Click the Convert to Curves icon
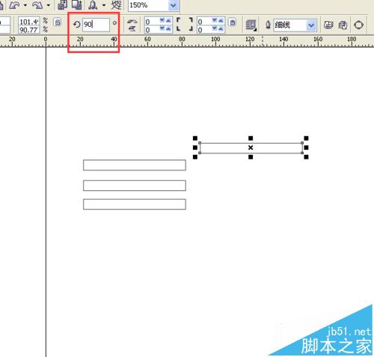The width and height of the screenshot is (374, 357). click(x=358, y=25)
